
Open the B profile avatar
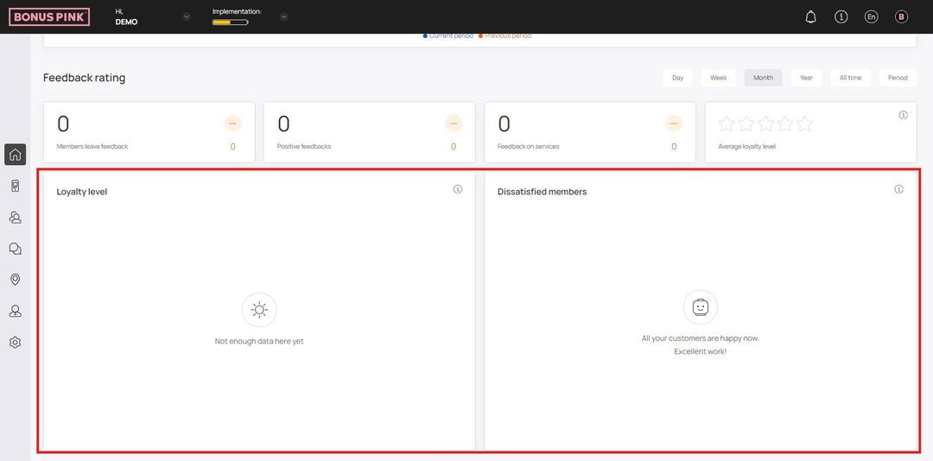[901, 16]
